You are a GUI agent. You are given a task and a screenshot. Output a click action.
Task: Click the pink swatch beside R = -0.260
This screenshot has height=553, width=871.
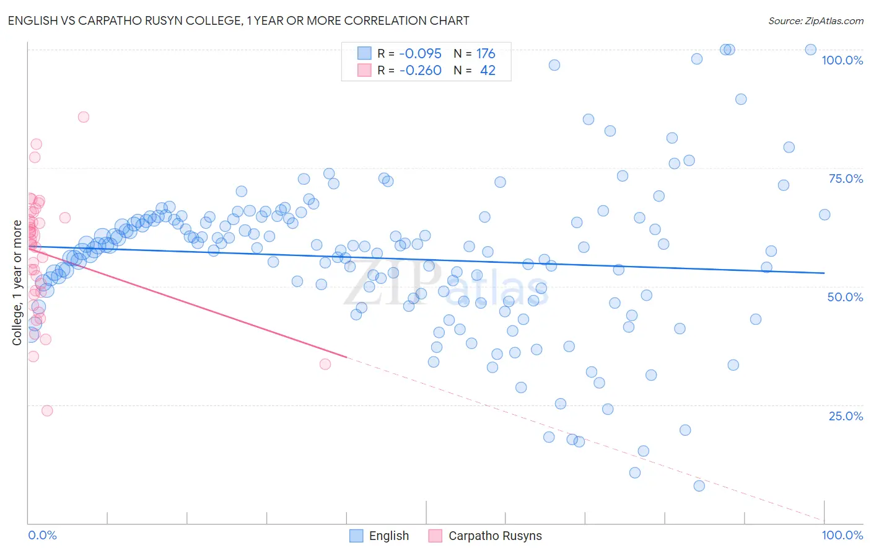(x=364, y=70)
